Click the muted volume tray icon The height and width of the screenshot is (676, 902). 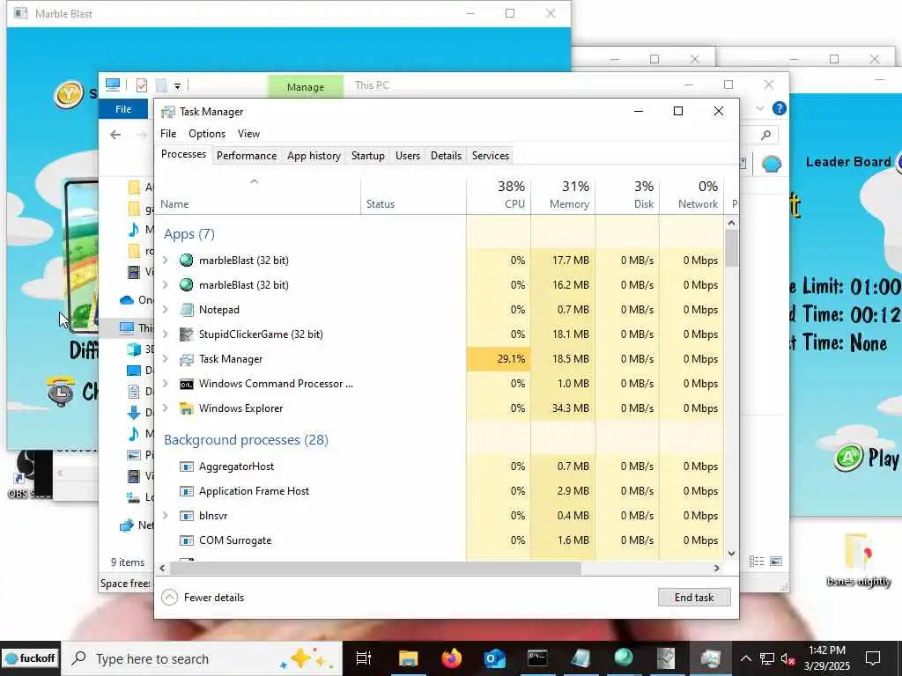point(787,658)
